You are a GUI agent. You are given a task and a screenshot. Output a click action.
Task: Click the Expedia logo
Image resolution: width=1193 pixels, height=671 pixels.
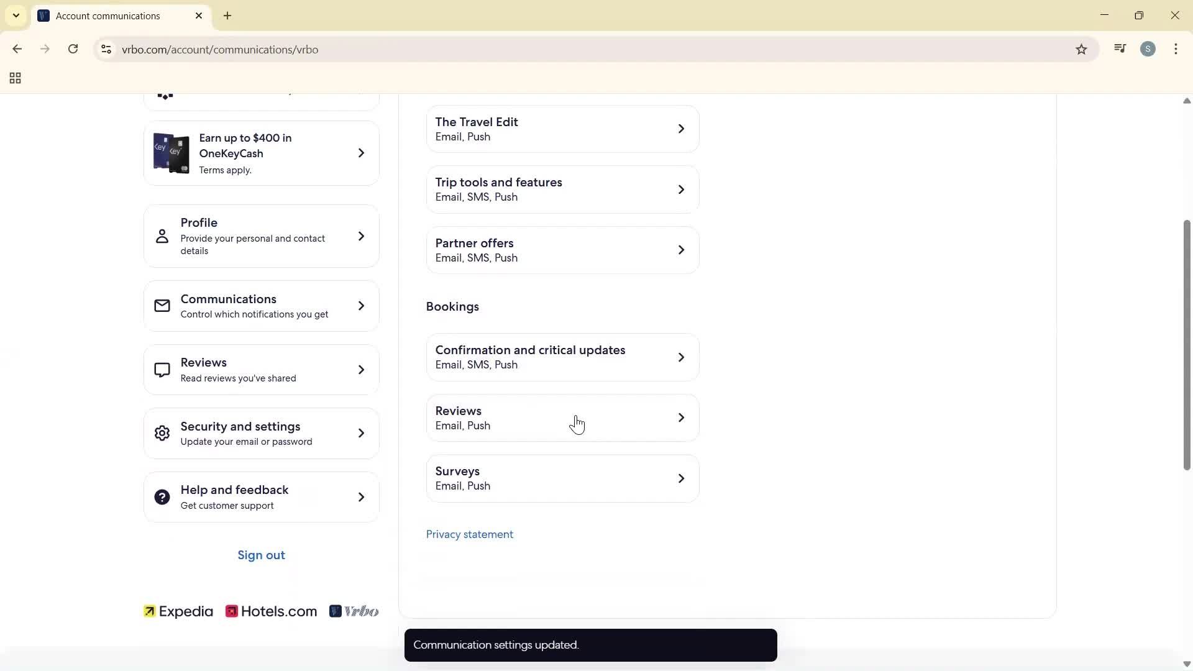[x=178, y=611]
